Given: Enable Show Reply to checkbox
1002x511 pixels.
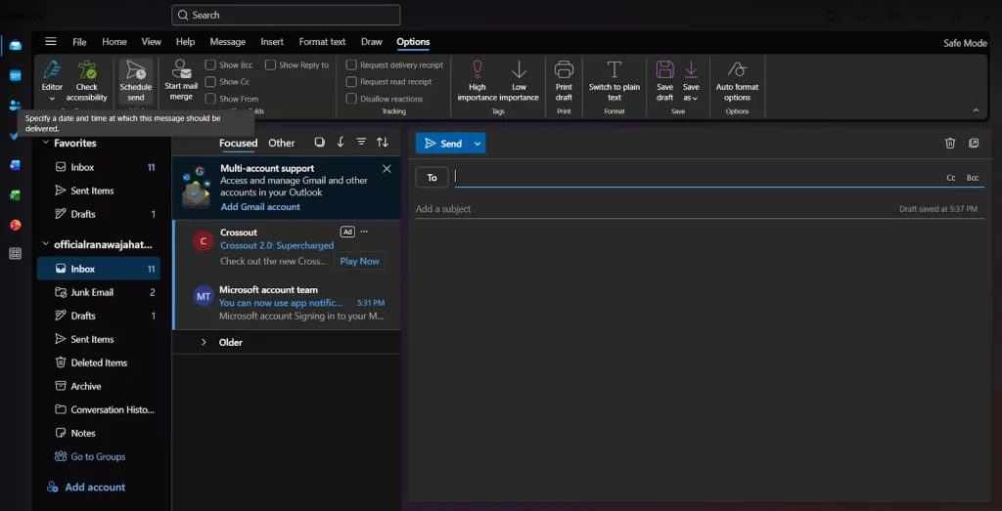Looking at the screenshot, I should 270,65.
